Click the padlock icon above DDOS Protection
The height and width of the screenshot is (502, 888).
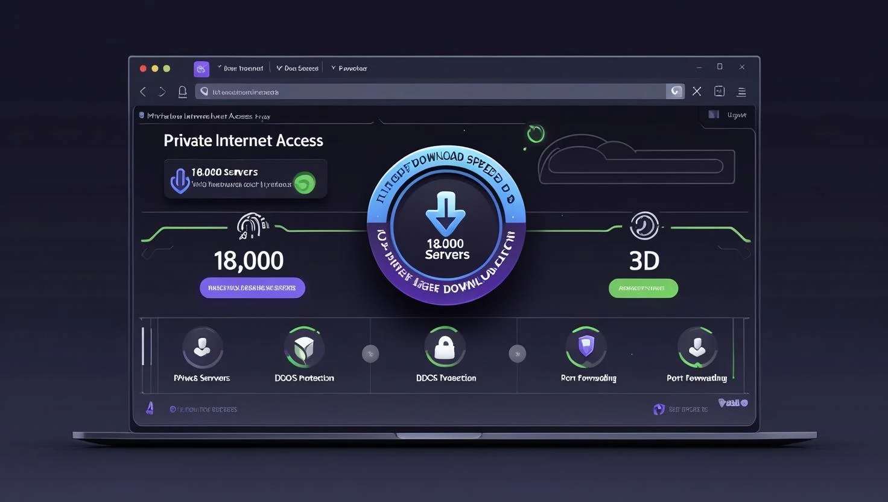445,347
